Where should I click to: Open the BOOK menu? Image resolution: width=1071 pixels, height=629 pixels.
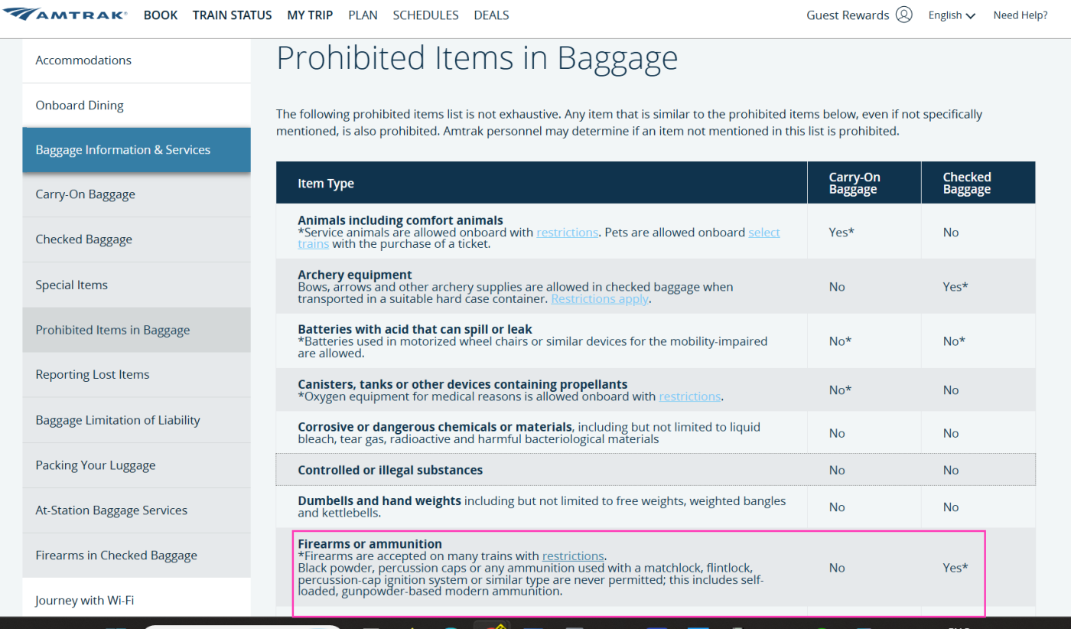tap(161, 15)
